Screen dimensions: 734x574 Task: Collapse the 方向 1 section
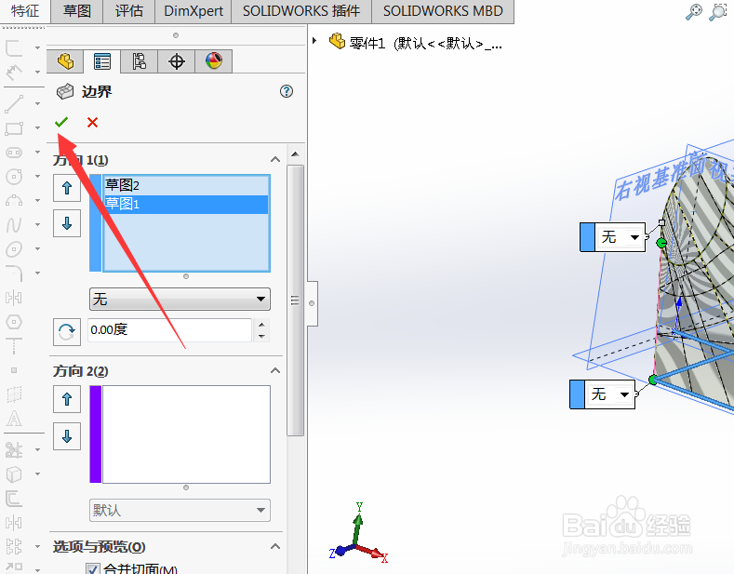(x=275, y=160)
